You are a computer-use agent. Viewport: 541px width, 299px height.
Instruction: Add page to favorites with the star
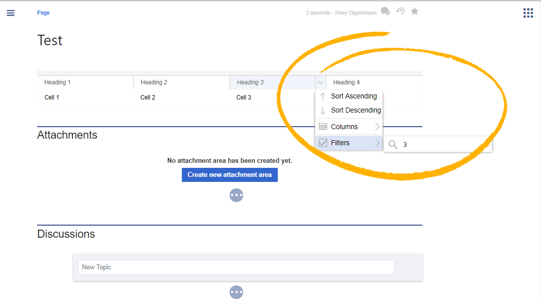click(415, 12)
